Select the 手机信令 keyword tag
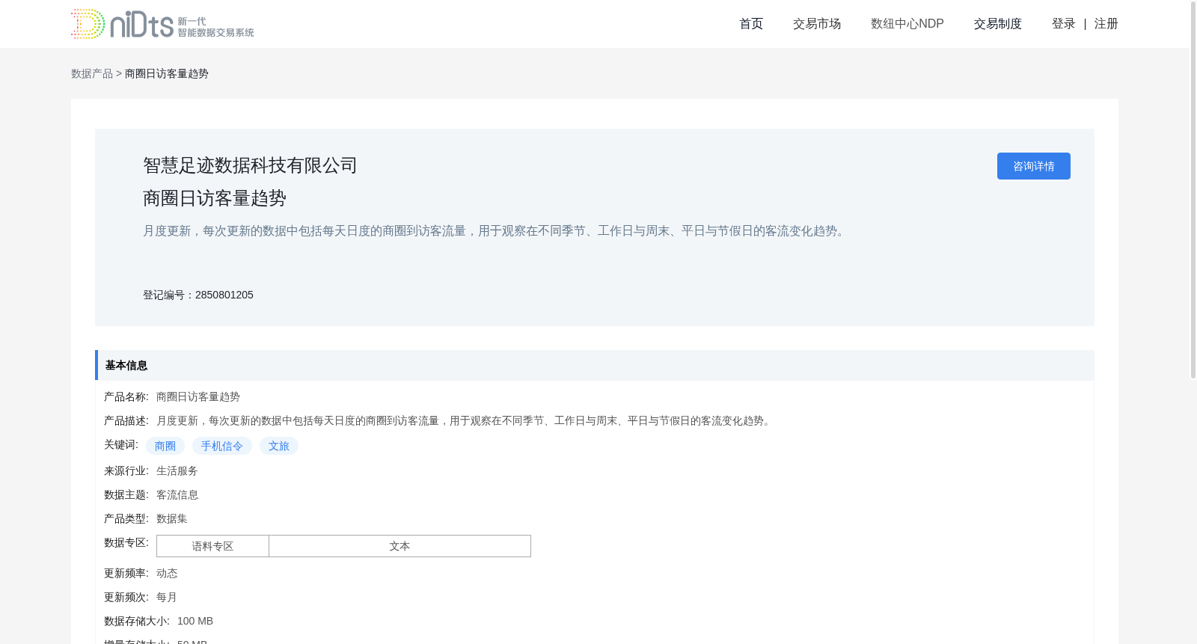1197x644 pixels. click(x=222, y=446)
